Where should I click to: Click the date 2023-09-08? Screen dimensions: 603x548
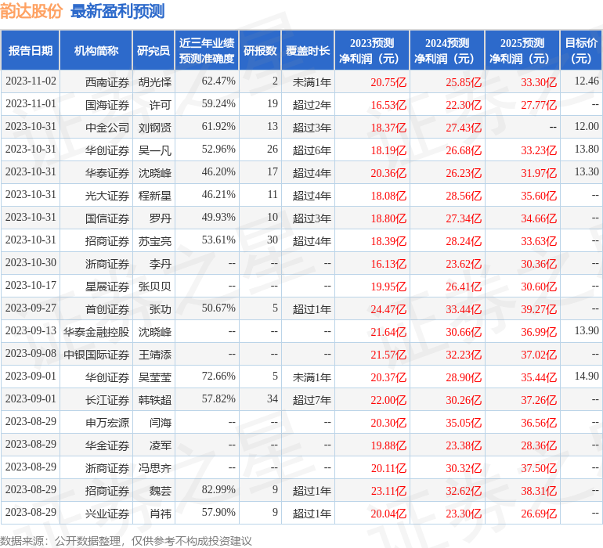click(31, 353)
